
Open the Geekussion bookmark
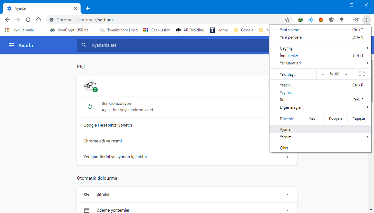(x=157, y=30)
